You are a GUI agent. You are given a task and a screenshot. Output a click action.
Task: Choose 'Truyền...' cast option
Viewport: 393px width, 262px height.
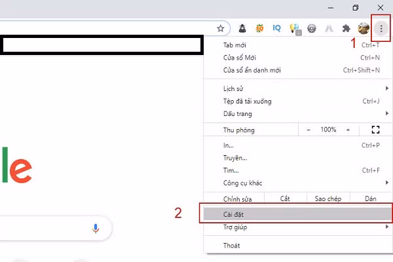click(x=297, y=158)
